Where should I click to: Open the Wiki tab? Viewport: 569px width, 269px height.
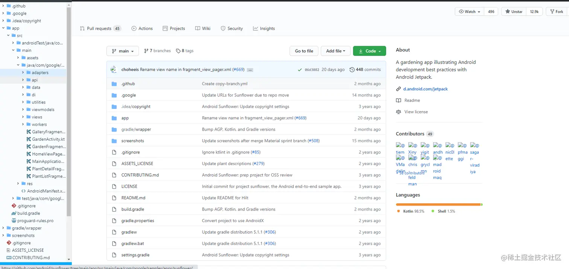(203, 29)
